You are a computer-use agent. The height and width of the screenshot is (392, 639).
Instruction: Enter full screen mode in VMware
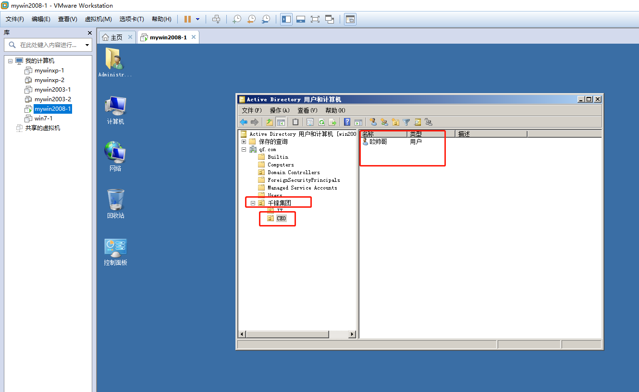[315, 19]
